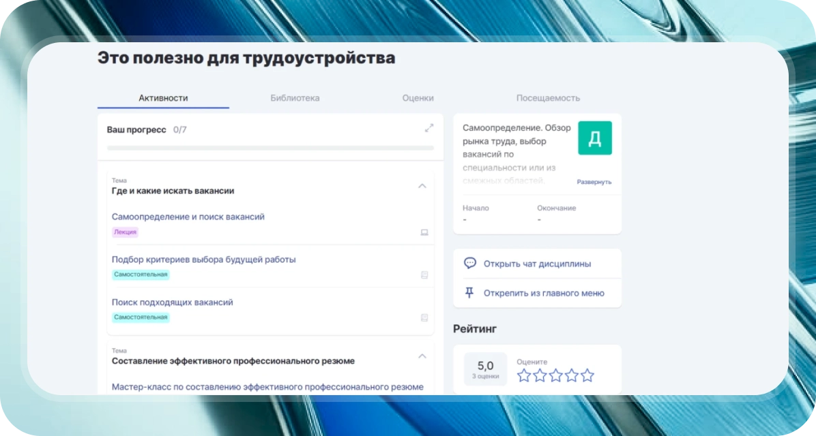Click the 0/7 progress counter

point(179,129)
